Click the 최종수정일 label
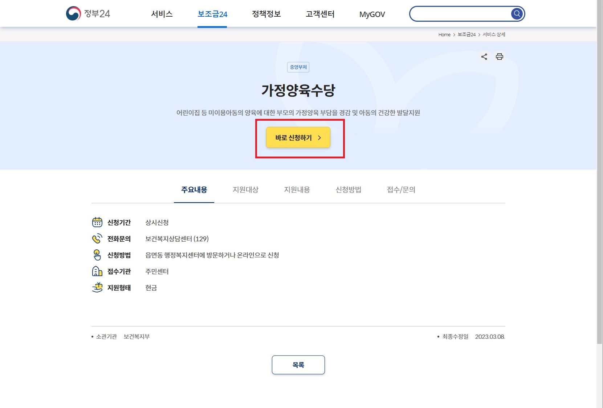 click(455, 337)
